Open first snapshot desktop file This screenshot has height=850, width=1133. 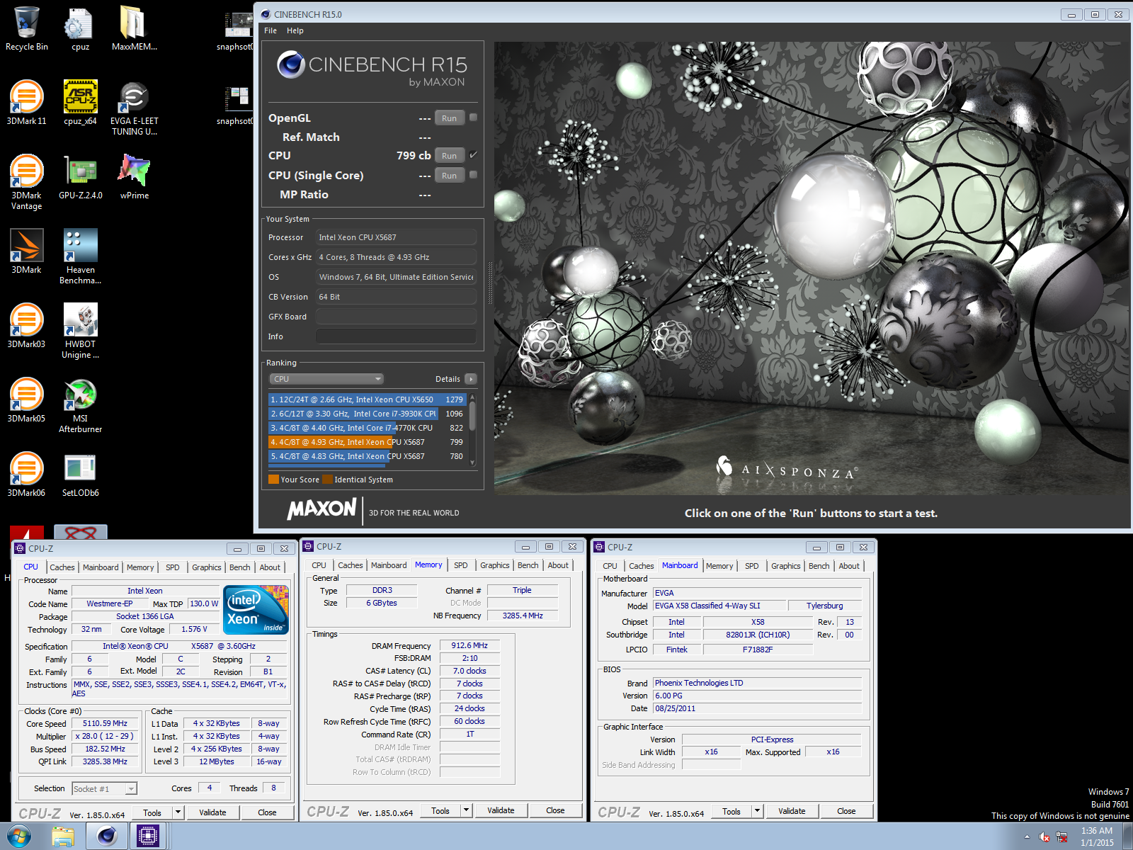pos(235,30)
